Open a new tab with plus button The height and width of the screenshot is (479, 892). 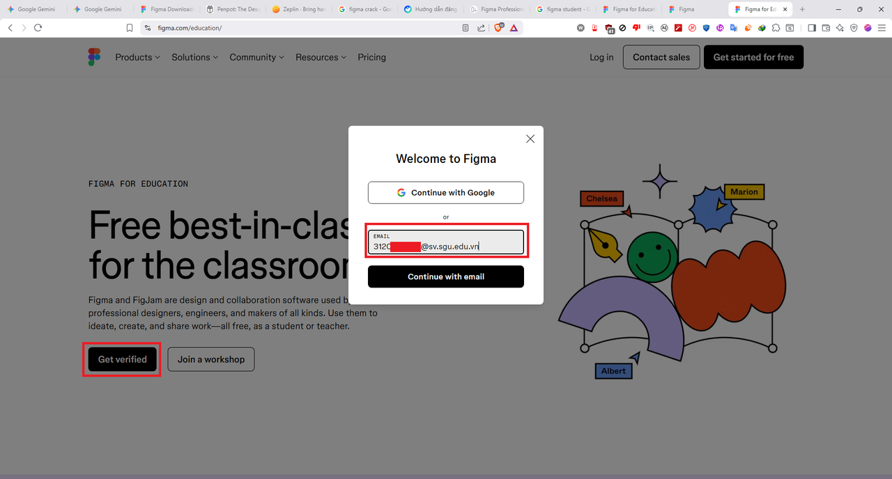tap(802, 9)
